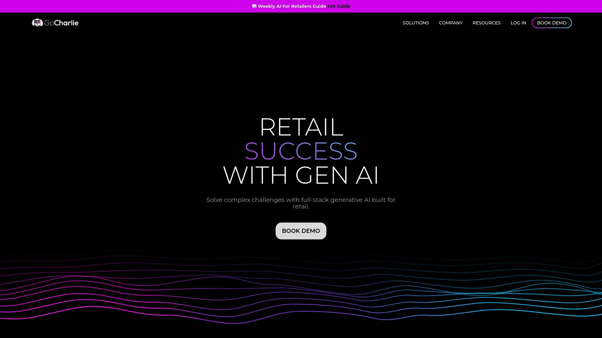Screen dimensions: 602x338
Task: Expand the COMPANY navigation menu
Action: (x=450, y=23)
